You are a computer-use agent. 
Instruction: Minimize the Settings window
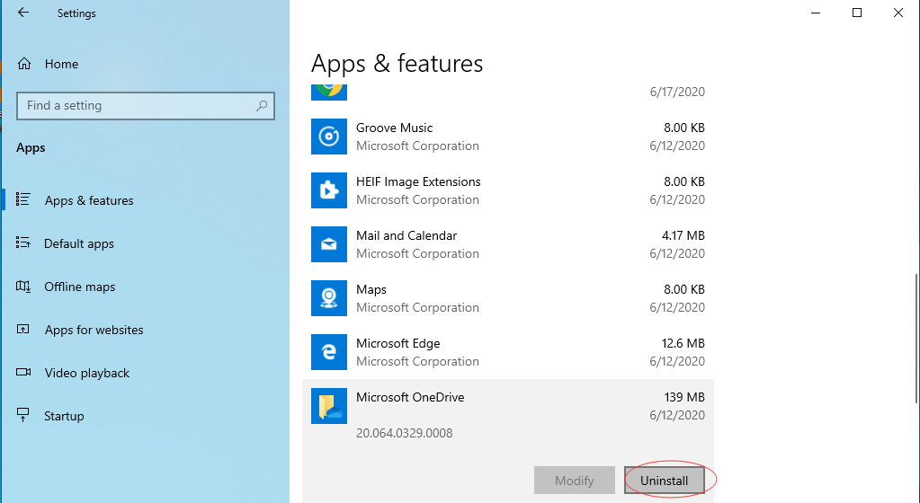point(816,13)
